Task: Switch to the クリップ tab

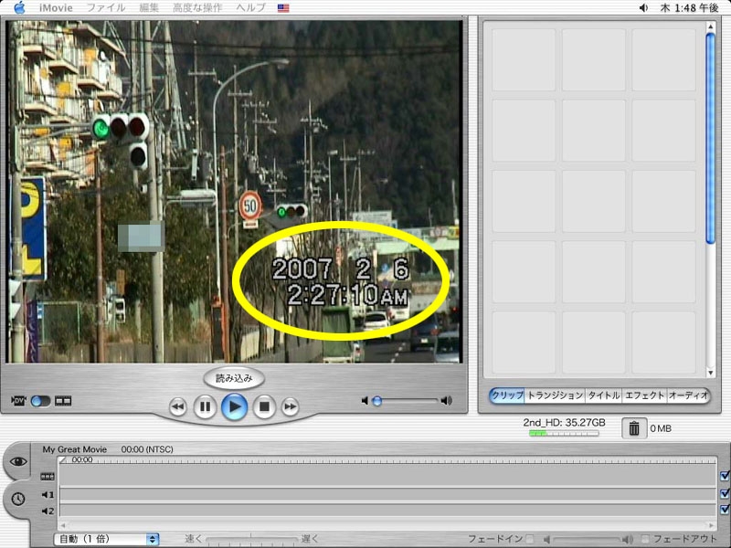Action: coord(507,395)
